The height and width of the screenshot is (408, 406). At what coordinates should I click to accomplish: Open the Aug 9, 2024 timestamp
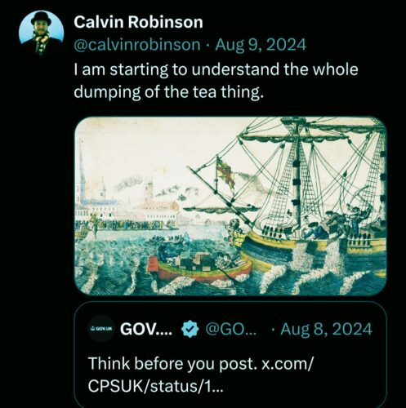click(x=261, y=45)
